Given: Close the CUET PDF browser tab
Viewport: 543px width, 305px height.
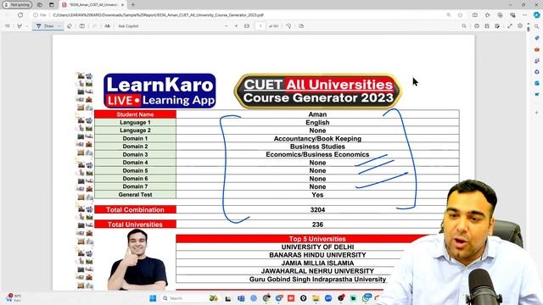Looking at the screenshot, I should point(122,5).
